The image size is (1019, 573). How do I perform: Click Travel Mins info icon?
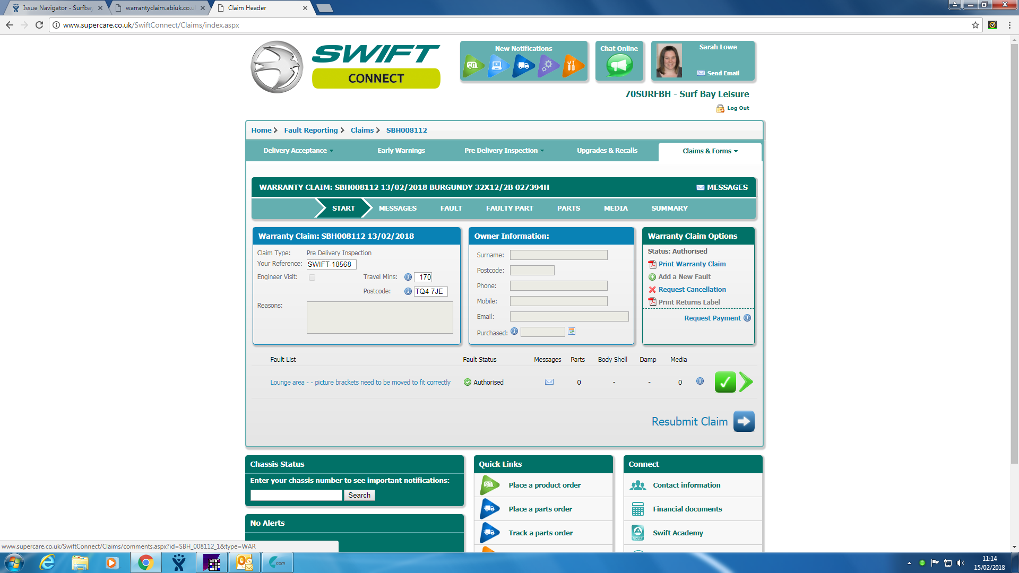tap(408, 277)
